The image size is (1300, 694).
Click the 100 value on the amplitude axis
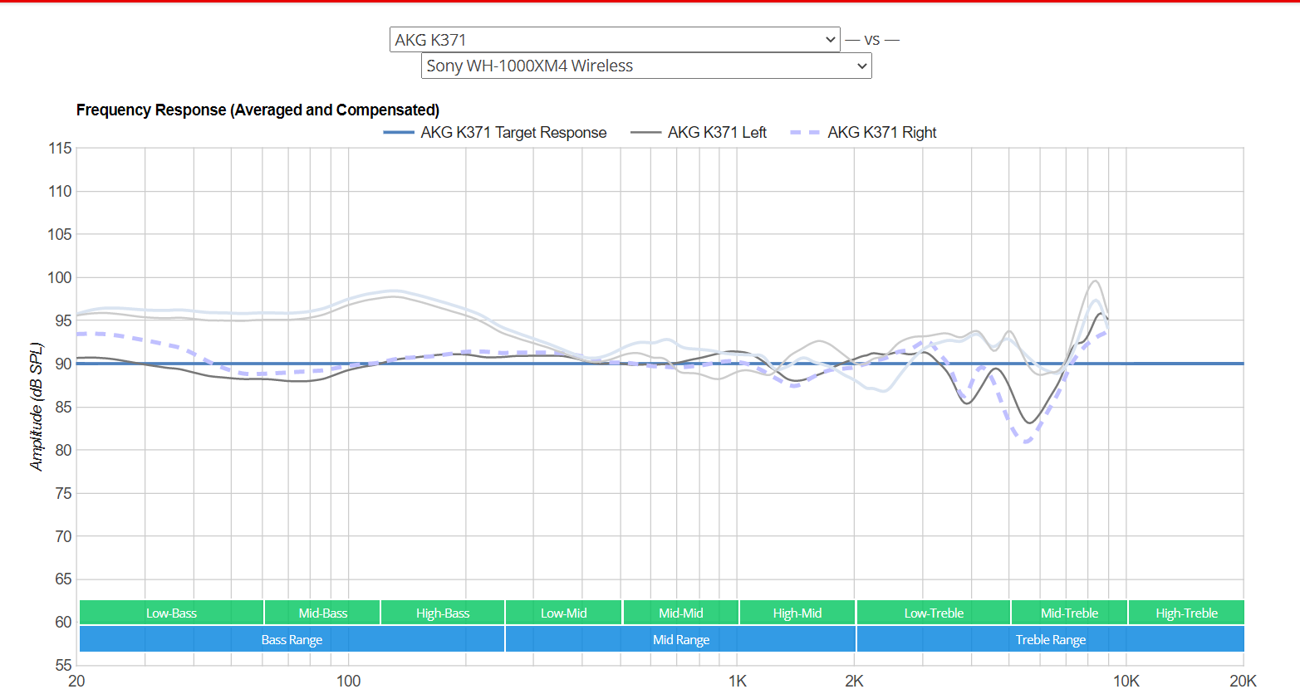click(x=60, y=277)
